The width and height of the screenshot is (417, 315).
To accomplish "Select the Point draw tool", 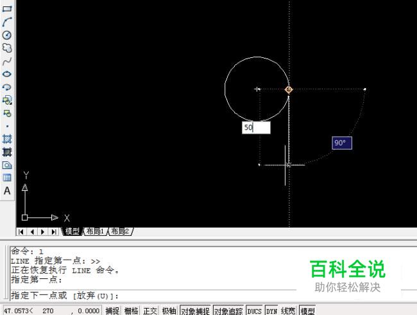I will 7,126.
